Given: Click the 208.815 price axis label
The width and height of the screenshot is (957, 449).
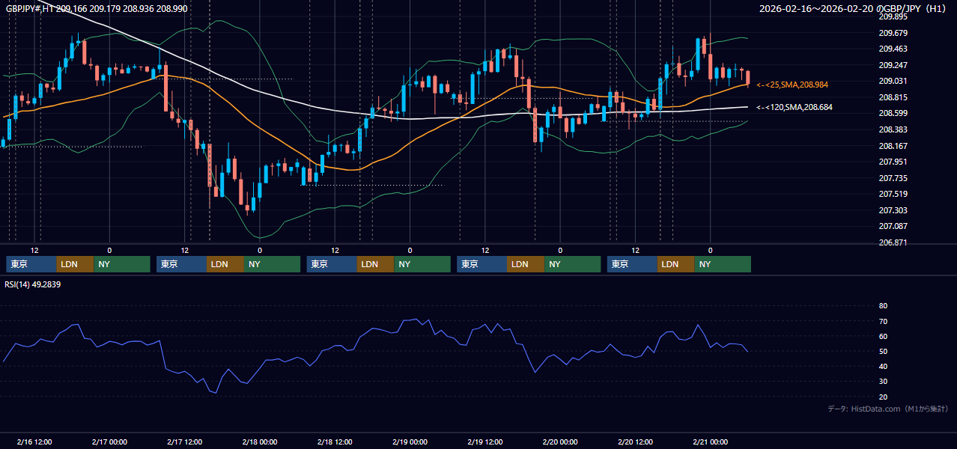Looking at the screenshot, I should click(x=893, y=97).
